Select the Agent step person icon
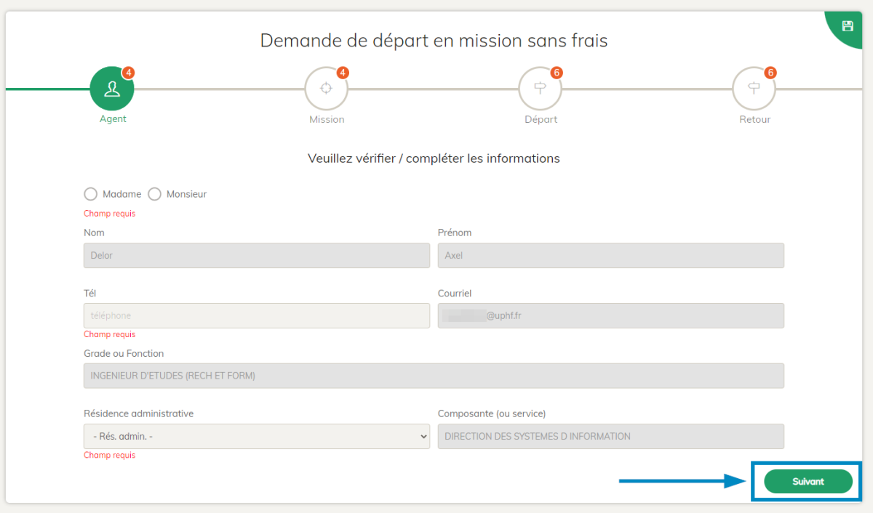Image resolution: width=873 pixels, height=513 pixels. point(112,89)
